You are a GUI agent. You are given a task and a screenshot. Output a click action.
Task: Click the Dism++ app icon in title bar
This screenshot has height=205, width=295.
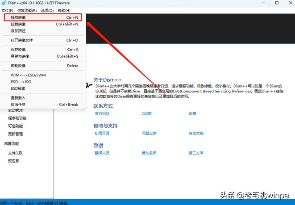(x=4, y=3)
